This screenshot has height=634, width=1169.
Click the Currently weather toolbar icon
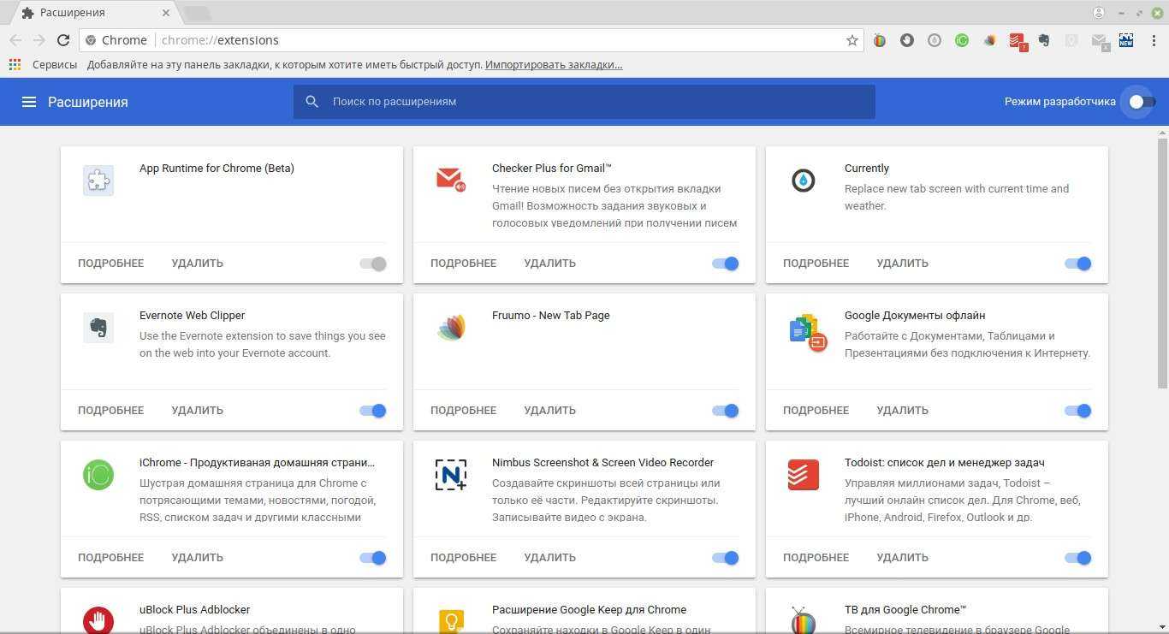(x=935, y=40)
